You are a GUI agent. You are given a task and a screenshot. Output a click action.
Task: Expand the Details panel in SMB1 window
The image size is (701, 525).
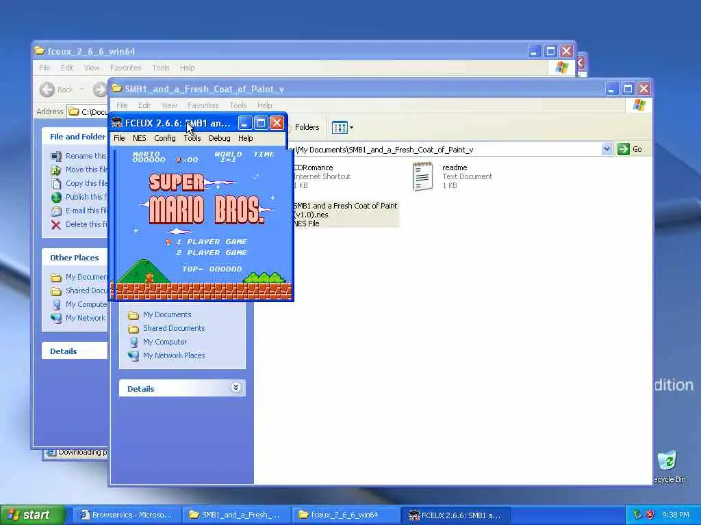point(235,388)
